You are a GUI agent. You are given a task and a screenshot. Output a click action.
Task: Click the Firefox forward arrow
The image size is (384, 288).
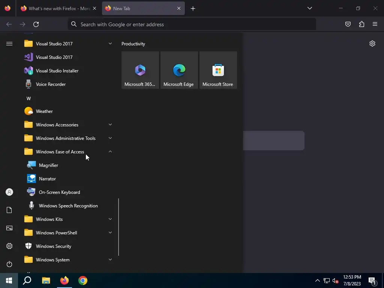pos(22,24)
